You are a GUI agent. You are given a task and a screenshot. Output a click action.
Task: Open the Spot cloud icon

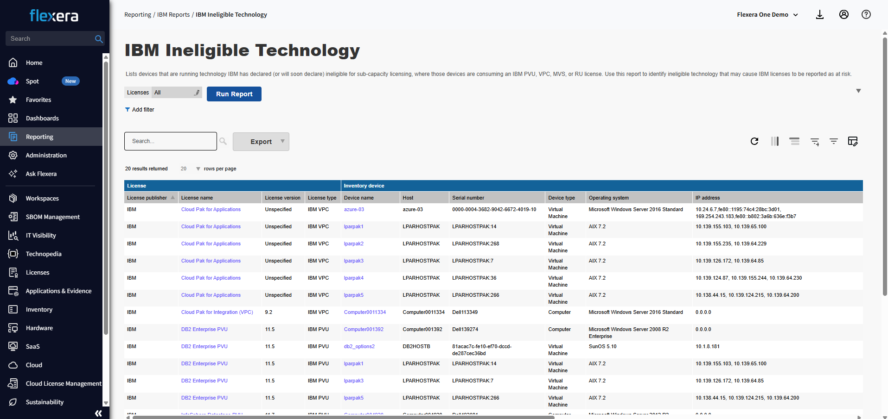coord(13,81)
